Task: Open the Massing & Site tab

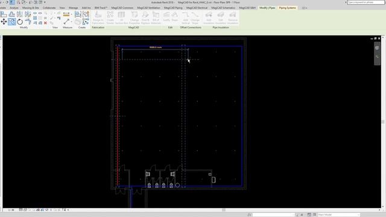Action: tap(31, 8)
